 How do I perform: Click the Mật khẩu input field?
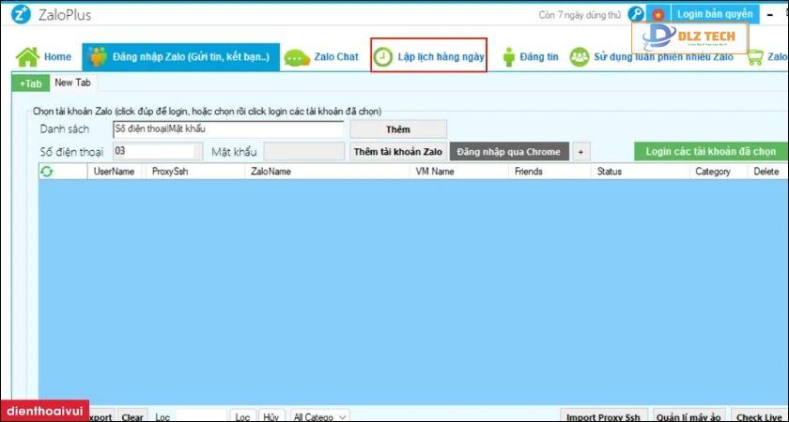point(304,151)
